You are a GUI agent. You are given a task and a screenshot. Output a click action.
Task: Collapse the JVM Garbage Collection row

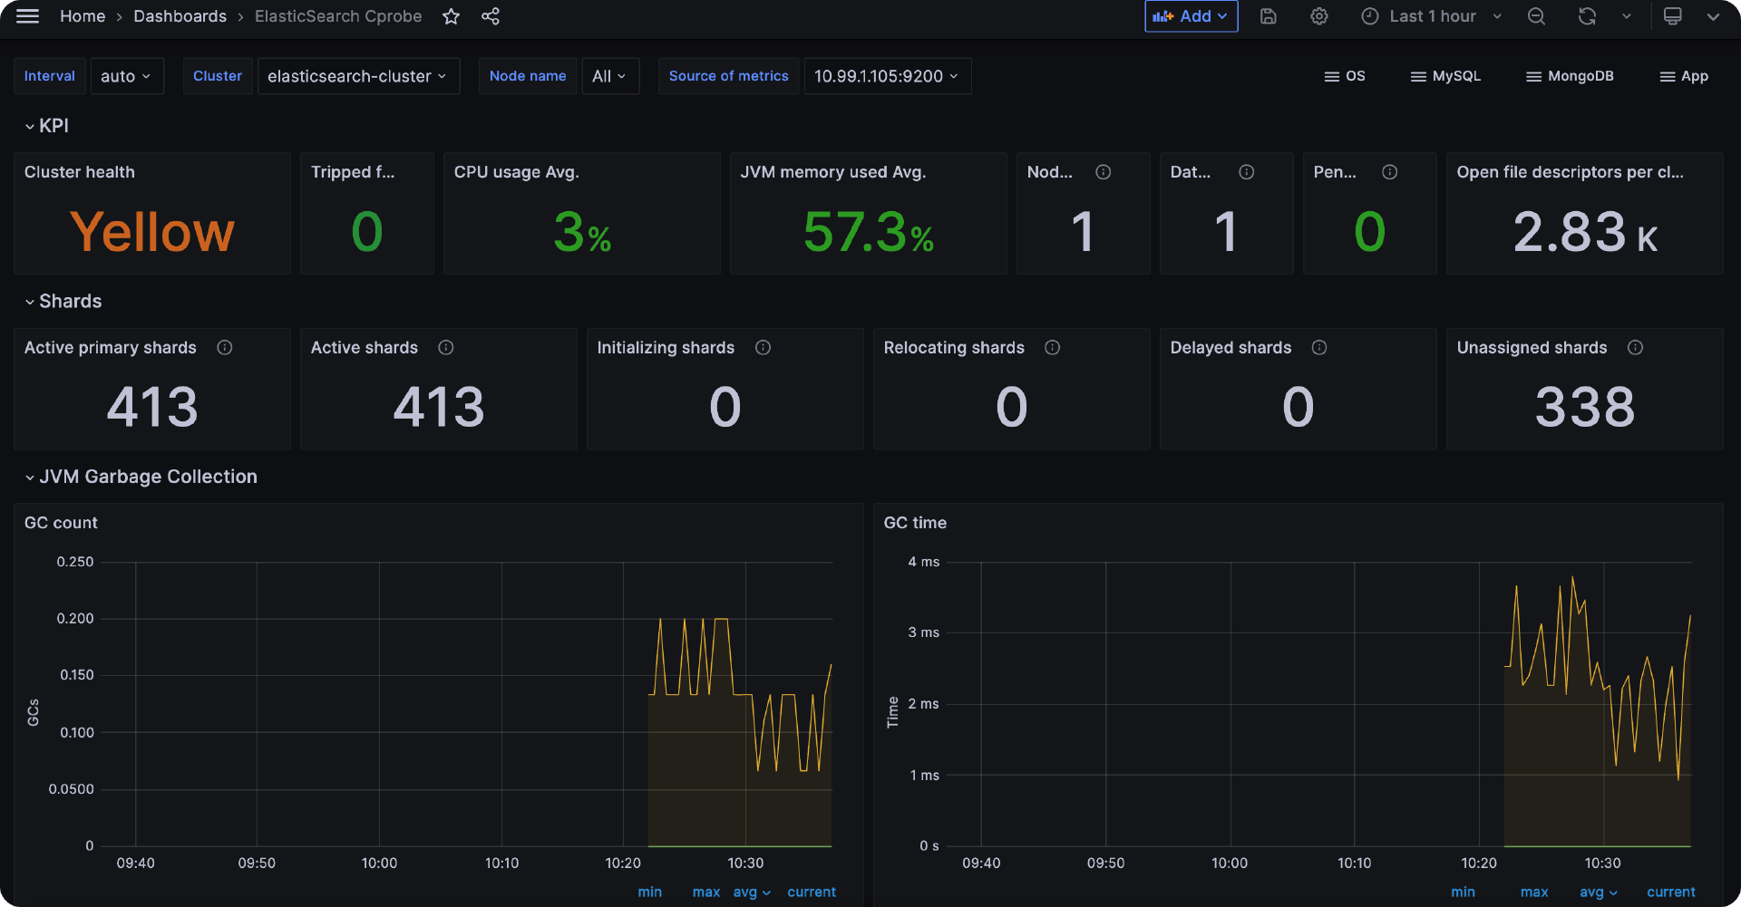(x=141, y=478)
